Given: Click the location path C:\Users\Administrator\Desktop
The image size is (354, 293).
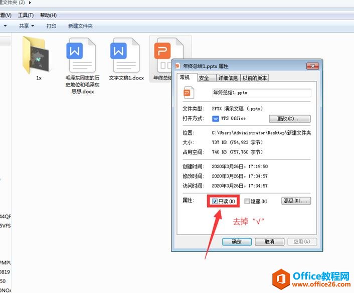Looking at the screenshot, I should coord(261,133).
